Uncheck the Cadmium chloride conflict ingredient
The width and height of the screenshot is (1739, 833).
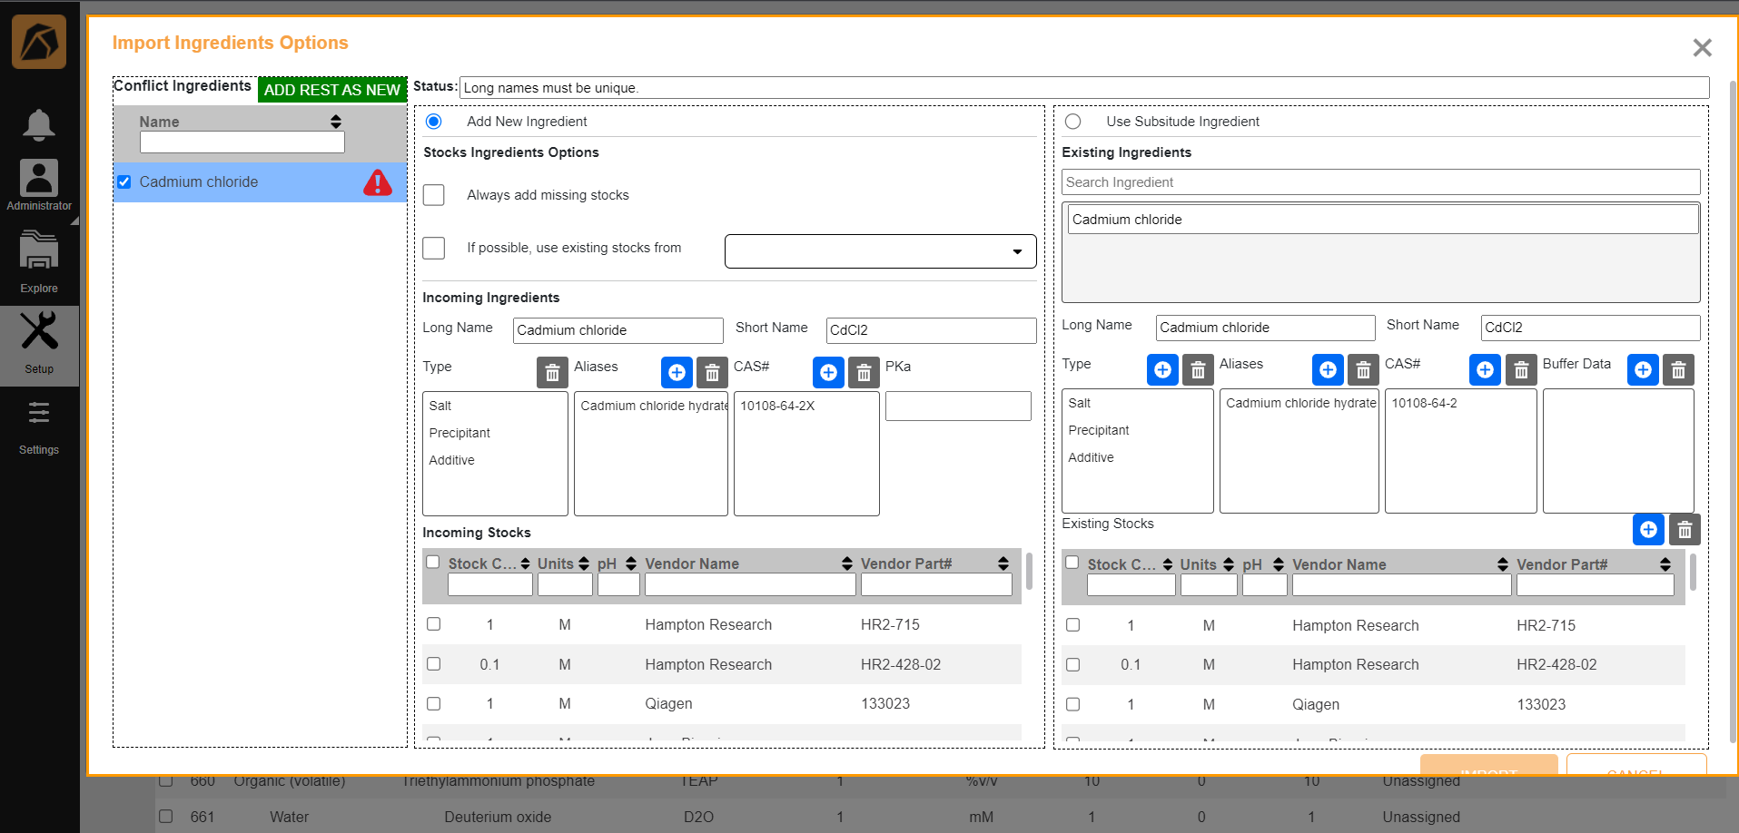click(124, 182)
